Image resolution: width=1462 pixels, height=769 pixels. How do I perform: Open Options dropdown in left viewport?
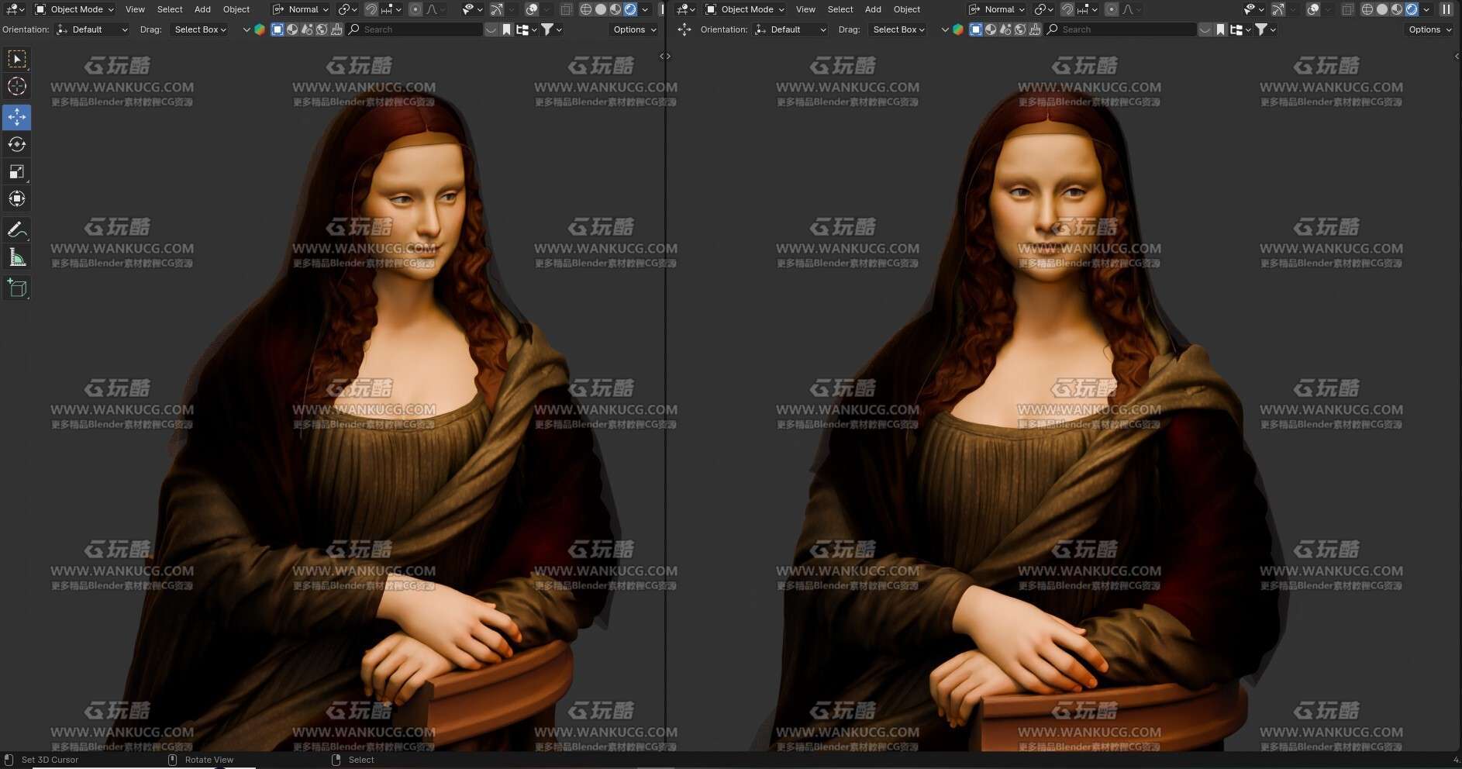point(634,29)
